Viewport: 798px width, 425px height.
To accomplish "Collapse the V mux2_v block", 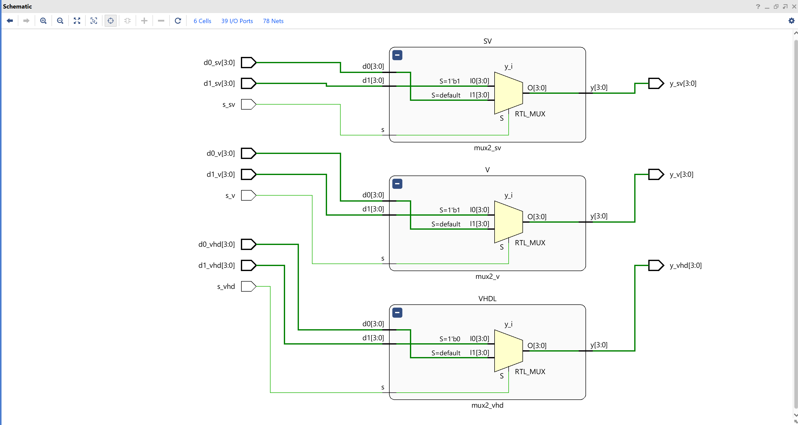I will tap(397, 184).
